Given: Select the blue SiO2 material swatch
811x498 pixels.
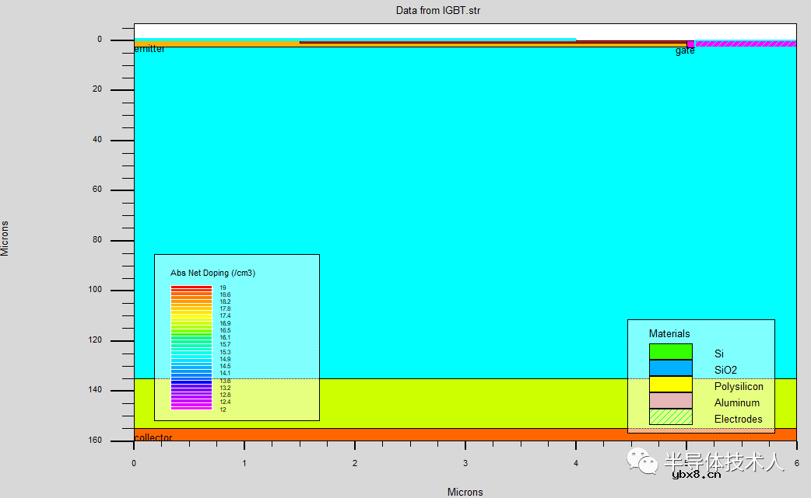Looking at the screenshot, I should tap(670, 368).
